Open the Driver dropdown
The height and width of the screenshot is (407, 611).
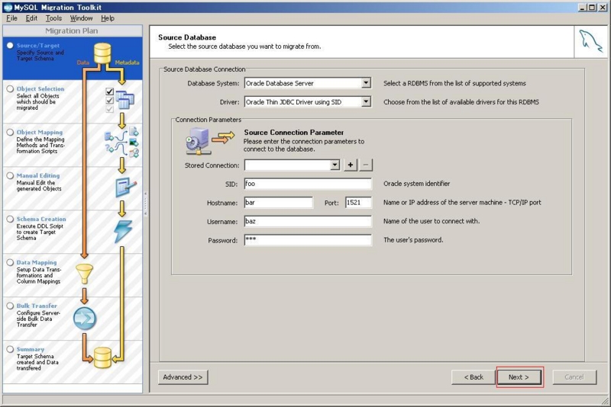point(366,101)
